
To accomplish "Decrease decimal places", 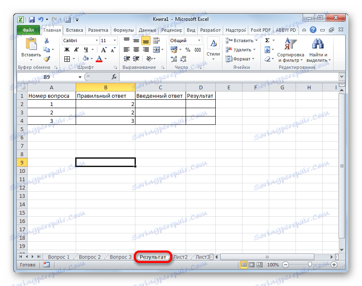I will 184,59.
